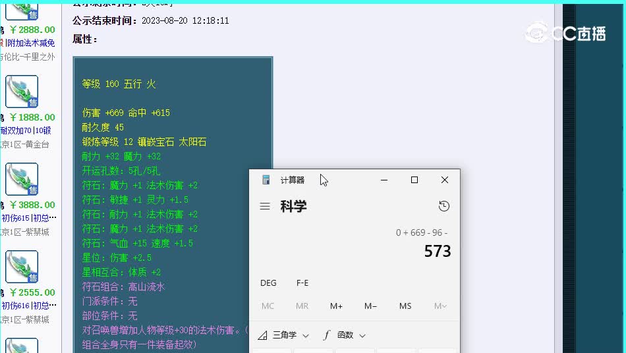Click the line 符石: 气血 +15 速度 +1.5
626x353 pixels.
137,243
